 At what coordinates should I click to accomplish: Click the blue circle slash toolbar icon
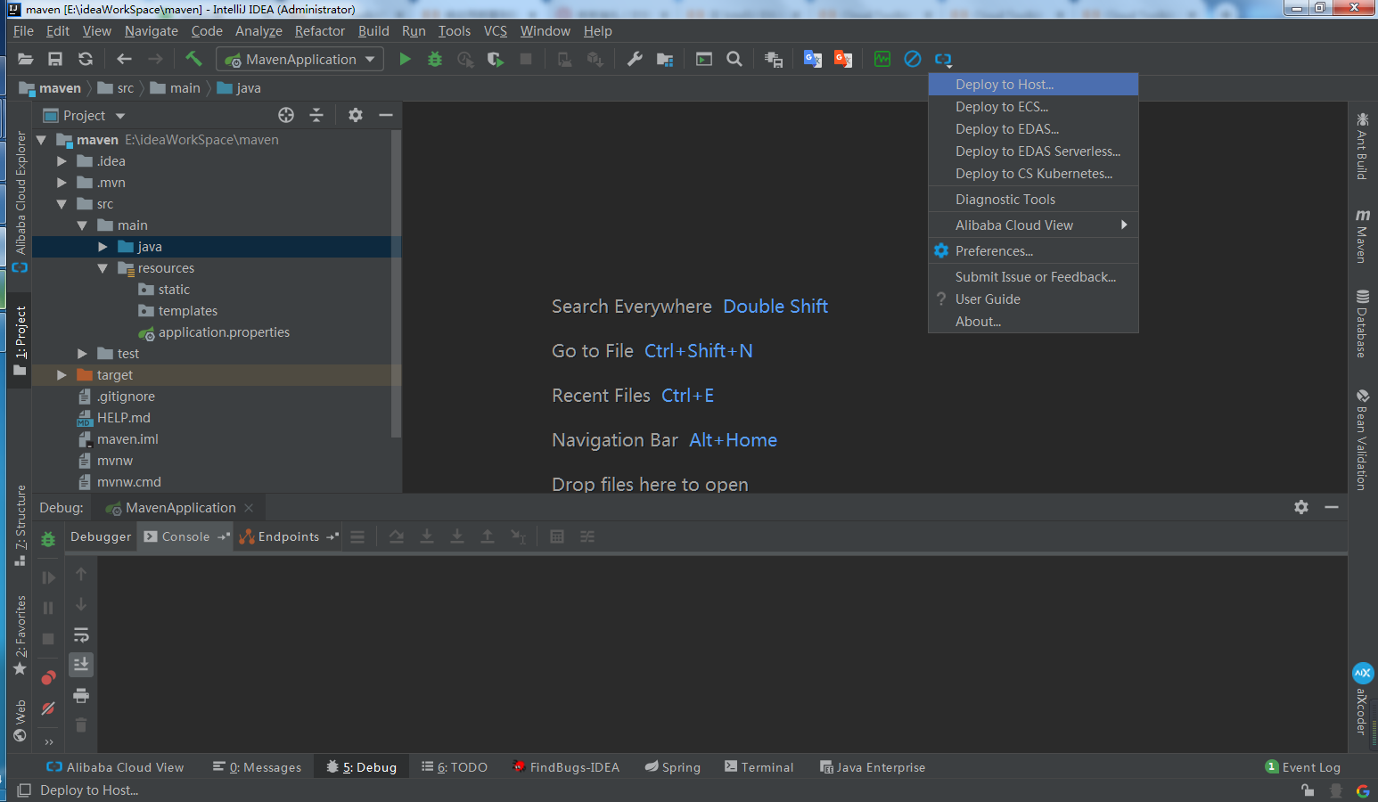click(913, 59)
